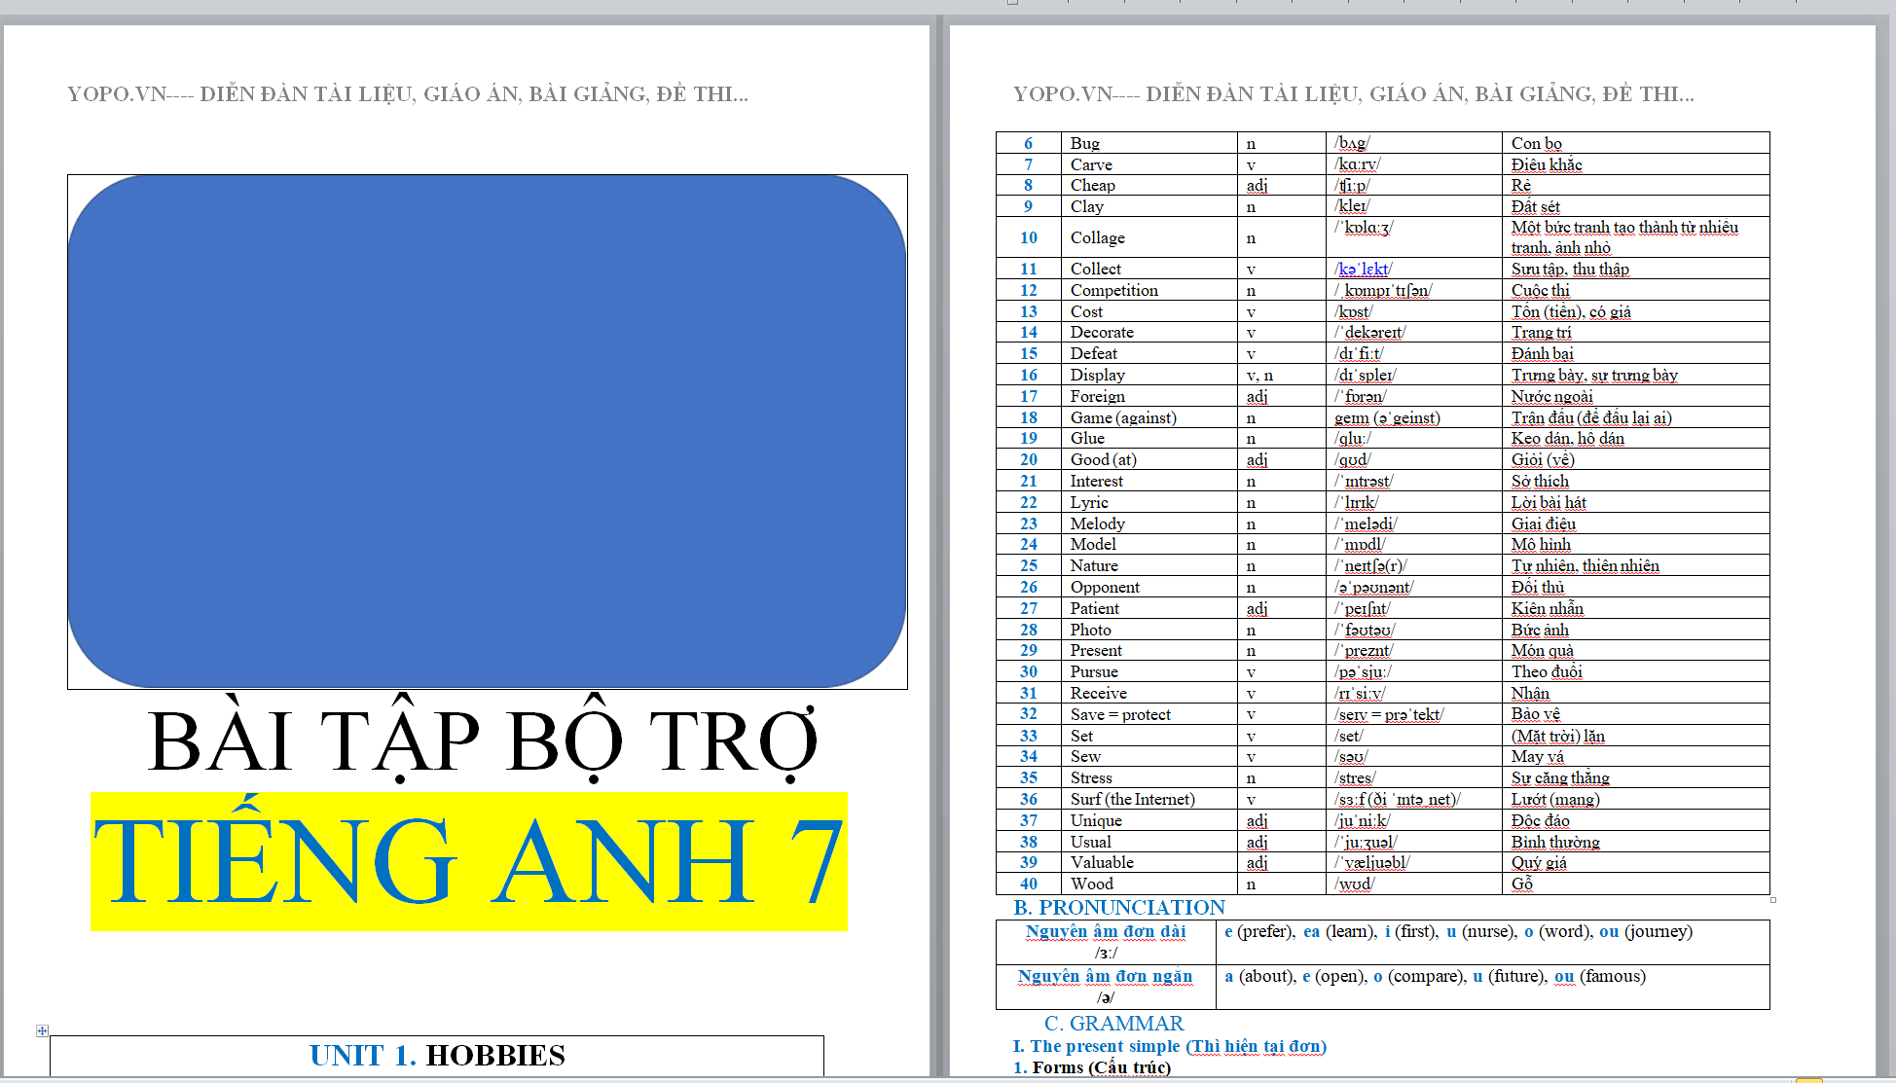
Task: Click the meaning 'Kiên nhẫn'
Action: click(x=1548, y=609)
